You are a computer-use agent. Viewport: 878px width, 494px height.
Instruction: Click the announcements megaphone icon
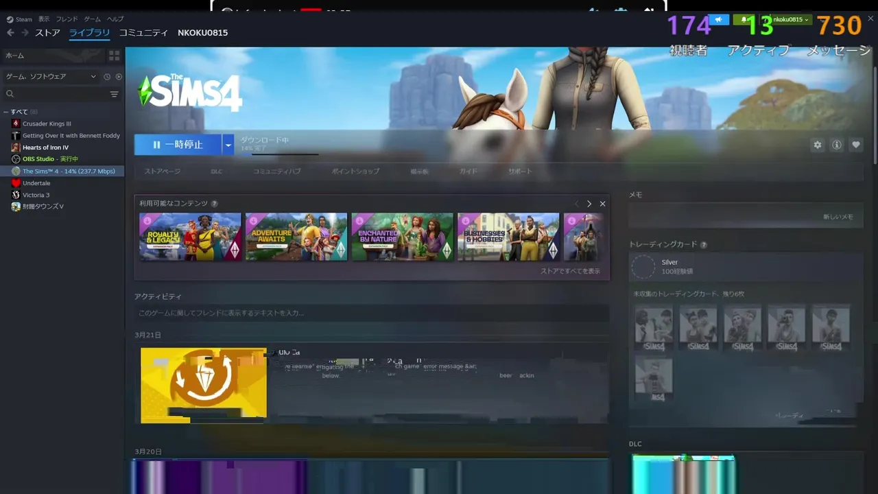[718, 20]
